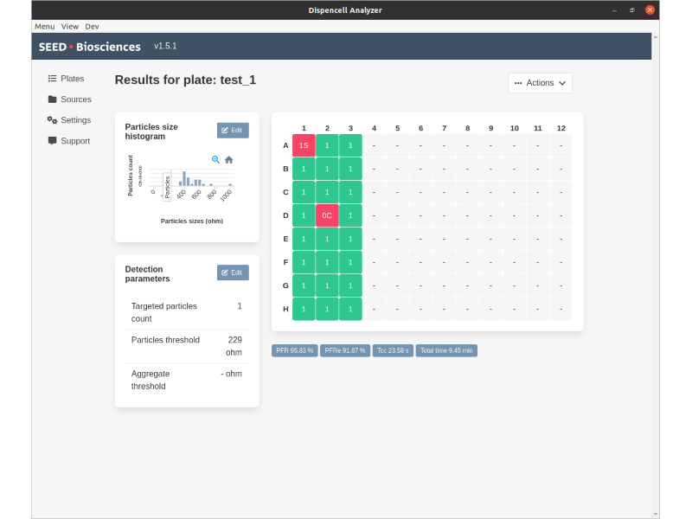Select green well F1

tap(304, 262)
